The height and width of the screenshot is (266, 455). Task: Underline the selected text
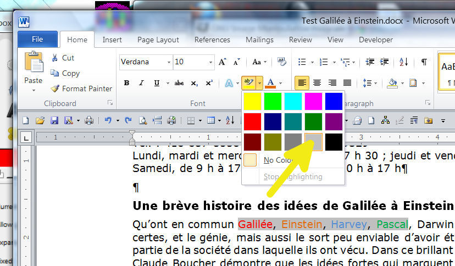point(157,83)
